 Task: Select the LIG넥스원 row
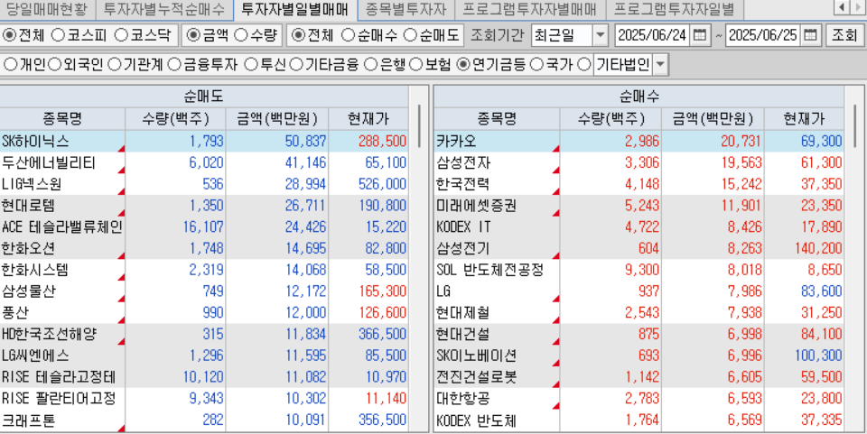pyautogui.click(x=204, y=184)
